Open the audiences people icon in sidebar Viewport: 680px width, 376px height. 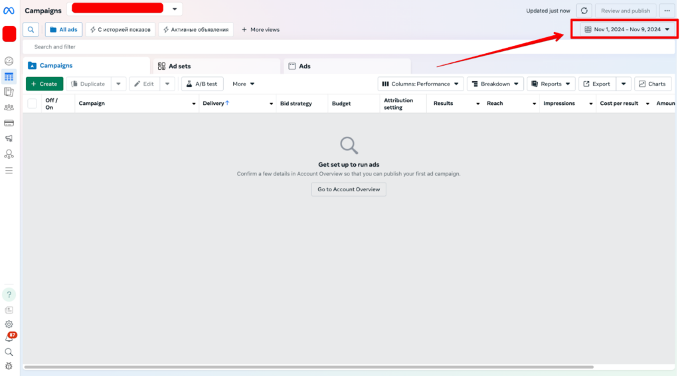pos(9,107)
